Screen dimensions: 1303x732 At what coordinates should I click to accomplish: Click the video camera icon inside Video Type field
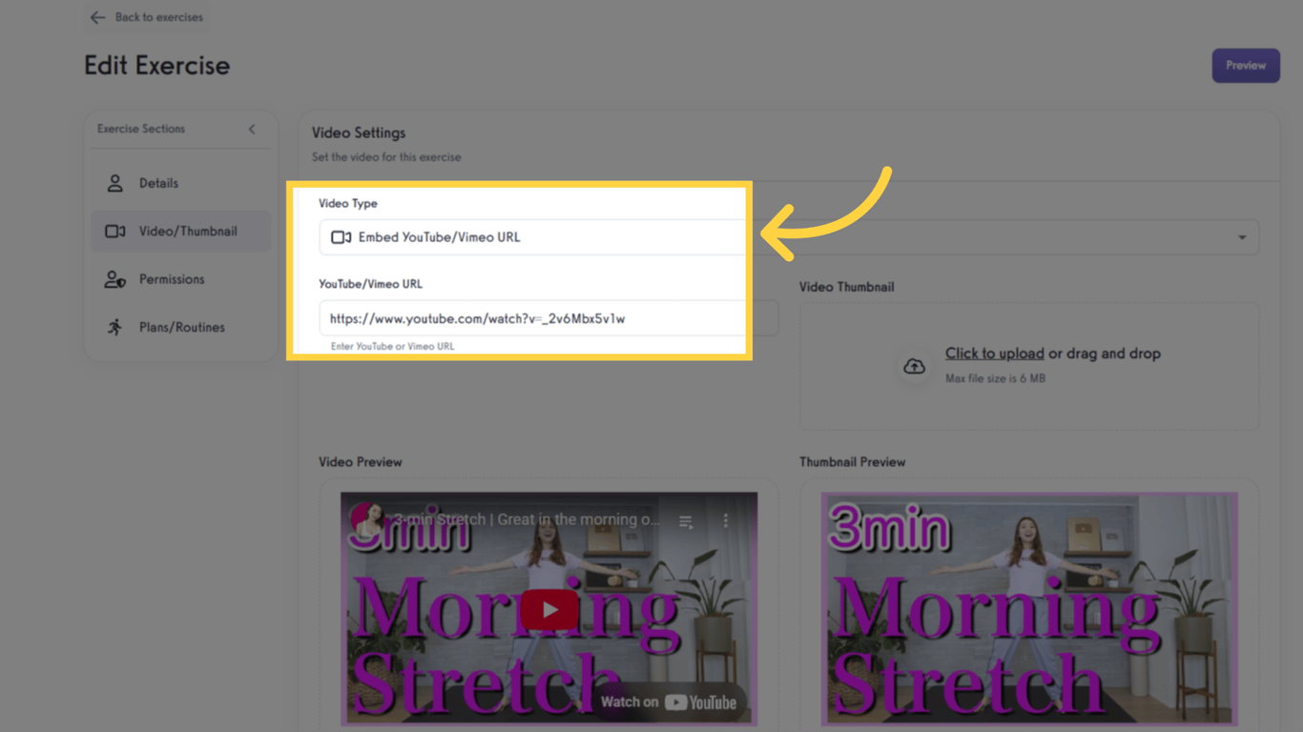click(x=341, y=237)
